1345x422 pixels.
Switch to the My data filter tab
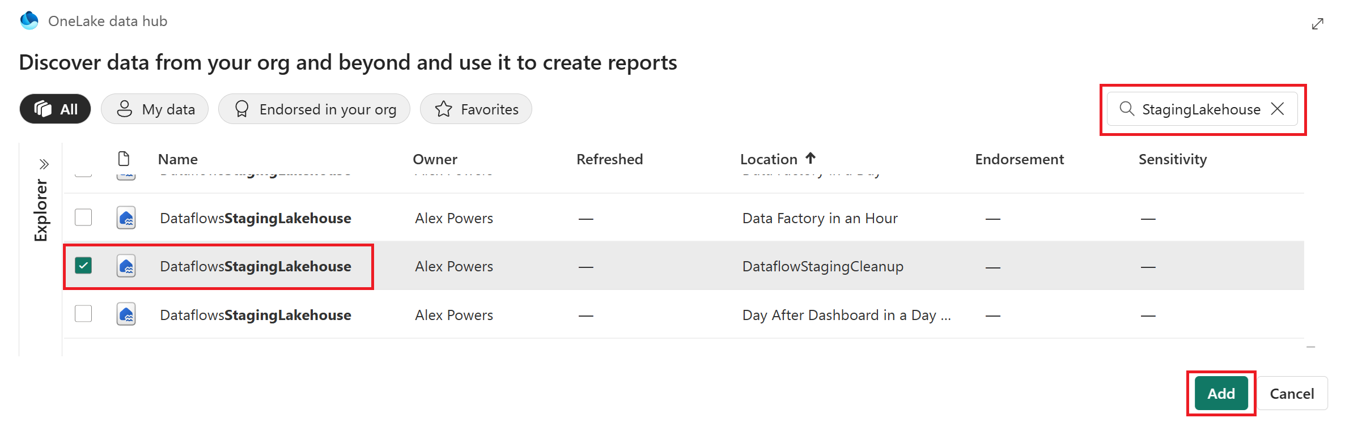pos(155,109)
